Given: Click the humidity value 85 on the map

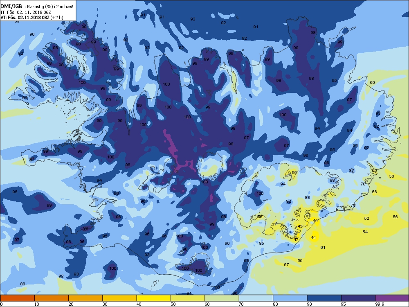Looking at the screenshot, I should (x=262, y=243).
